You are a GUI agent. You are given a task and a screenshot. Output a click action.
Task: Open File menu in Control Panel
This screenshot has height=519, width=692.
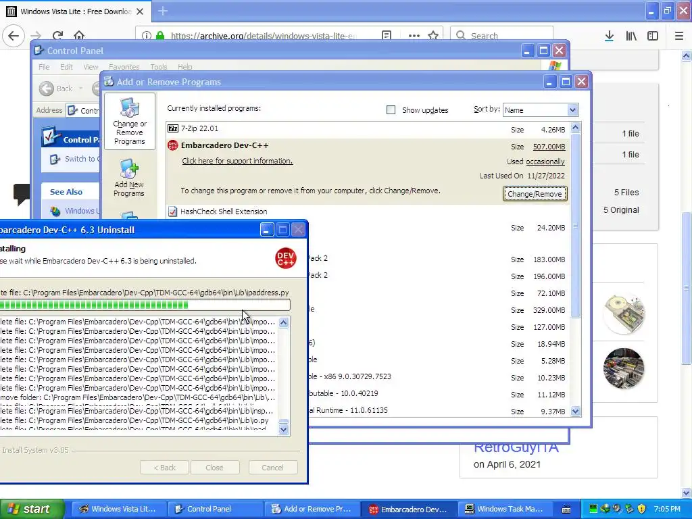click(x=44, y=67)
